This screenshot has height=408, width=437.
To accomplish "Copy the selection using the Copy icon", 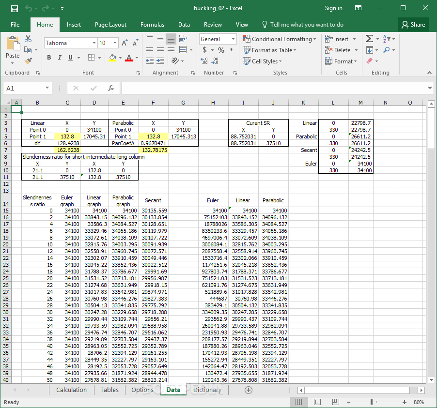I will [x=28, y=50].
